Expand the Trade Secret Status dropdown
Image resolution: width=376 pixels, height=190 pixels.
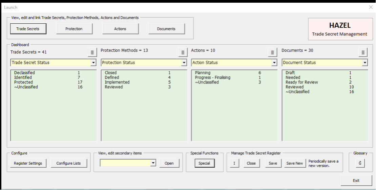coord(93,63)
